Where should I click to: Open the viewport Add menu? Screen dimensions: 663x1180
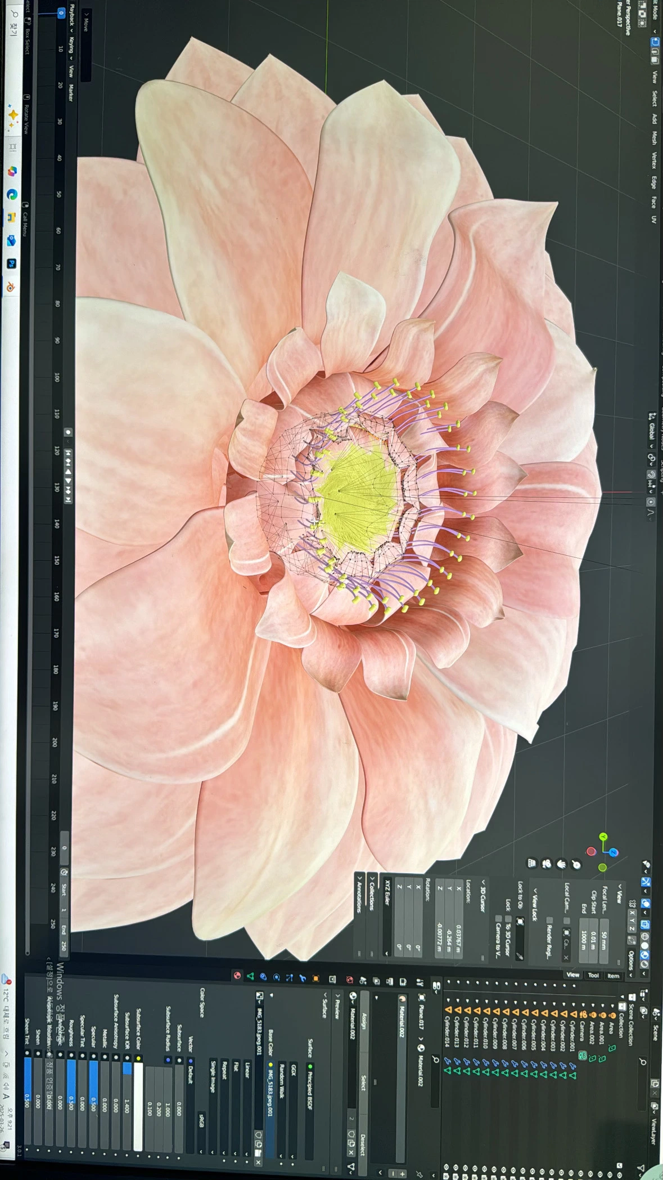click(x=654, y=118)
